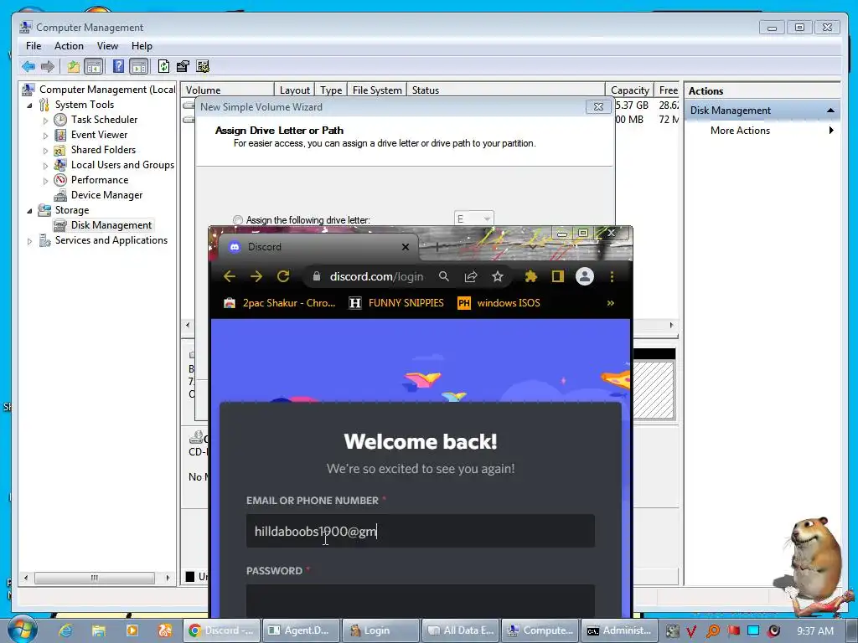This screenshot has width=858, height=643.
Task: Open the View menu
Action: click(x=107, y=46)
